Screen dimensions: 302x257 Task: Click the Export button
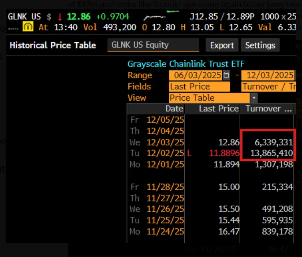tap(222, 45)
